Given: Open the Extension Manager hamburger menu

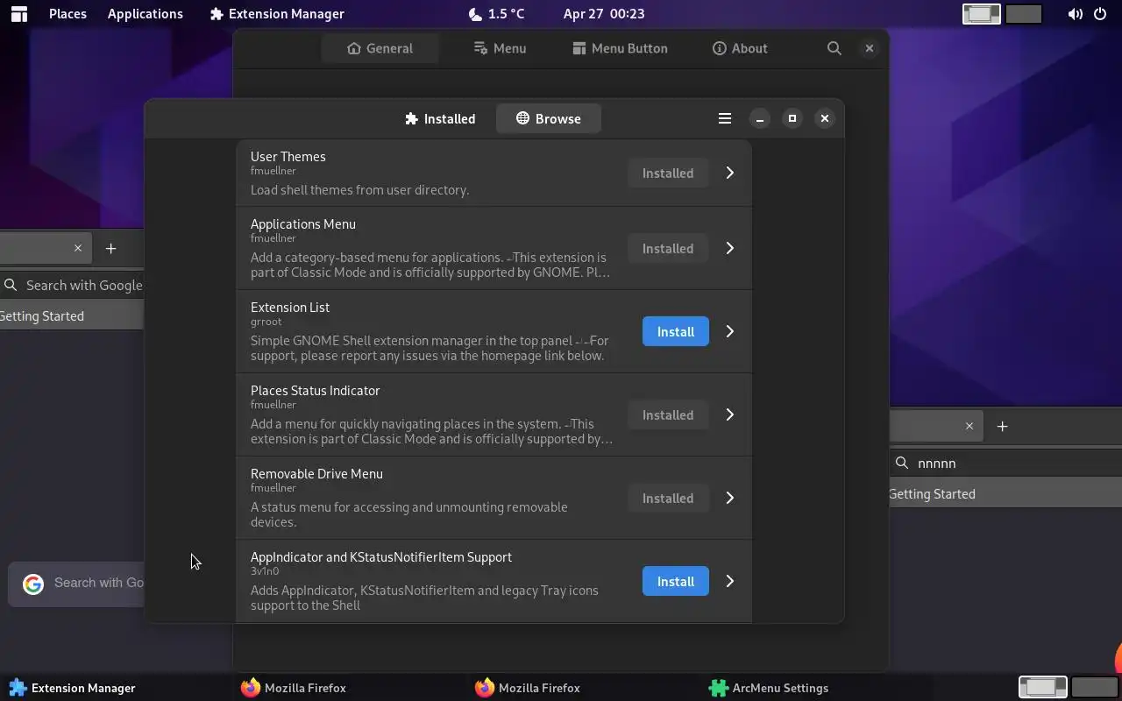Looking at the screenshot, I should [x=725, y=118].
